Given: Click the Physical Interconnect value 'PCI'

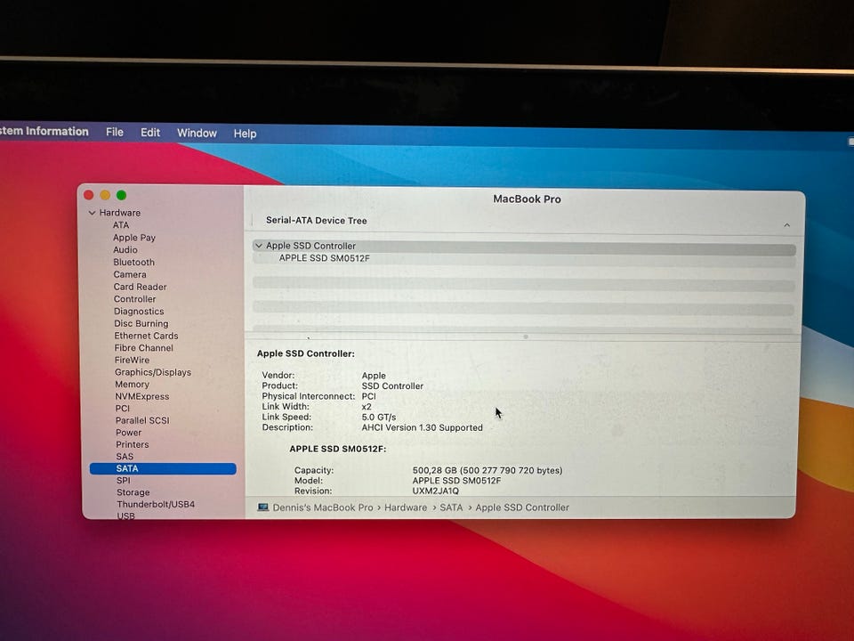Looking at the screenshot, I should 368,396.
